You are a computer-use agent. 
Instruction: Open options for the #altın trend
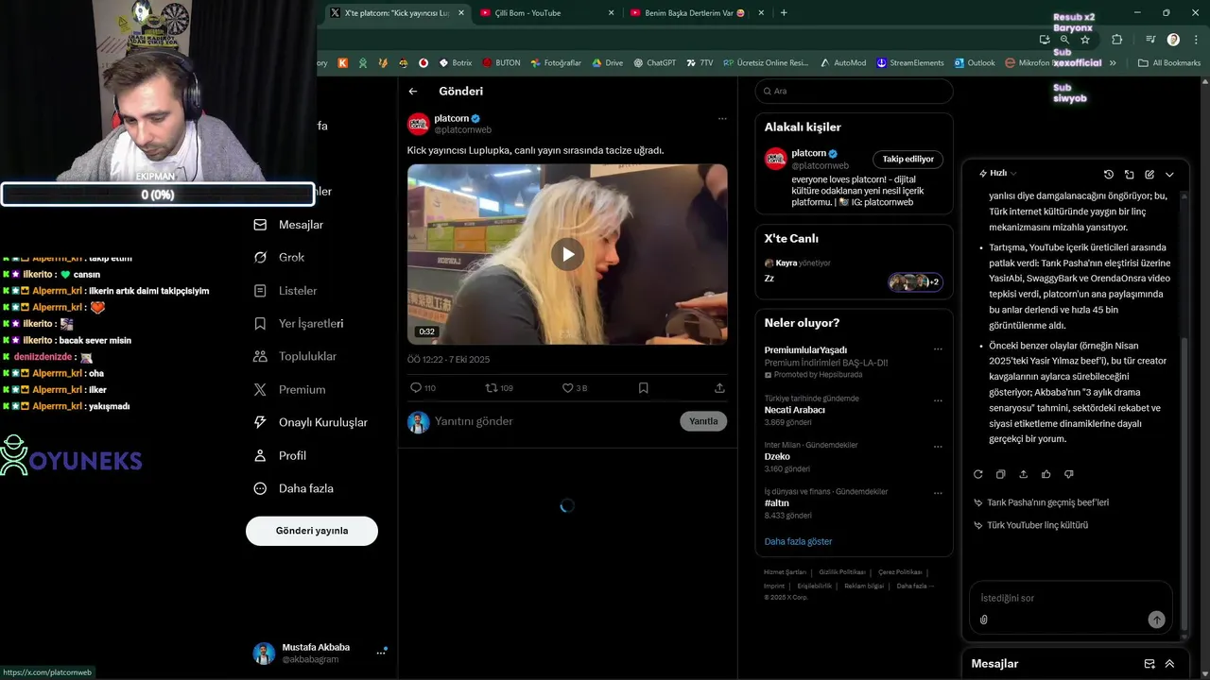(938, 492)
